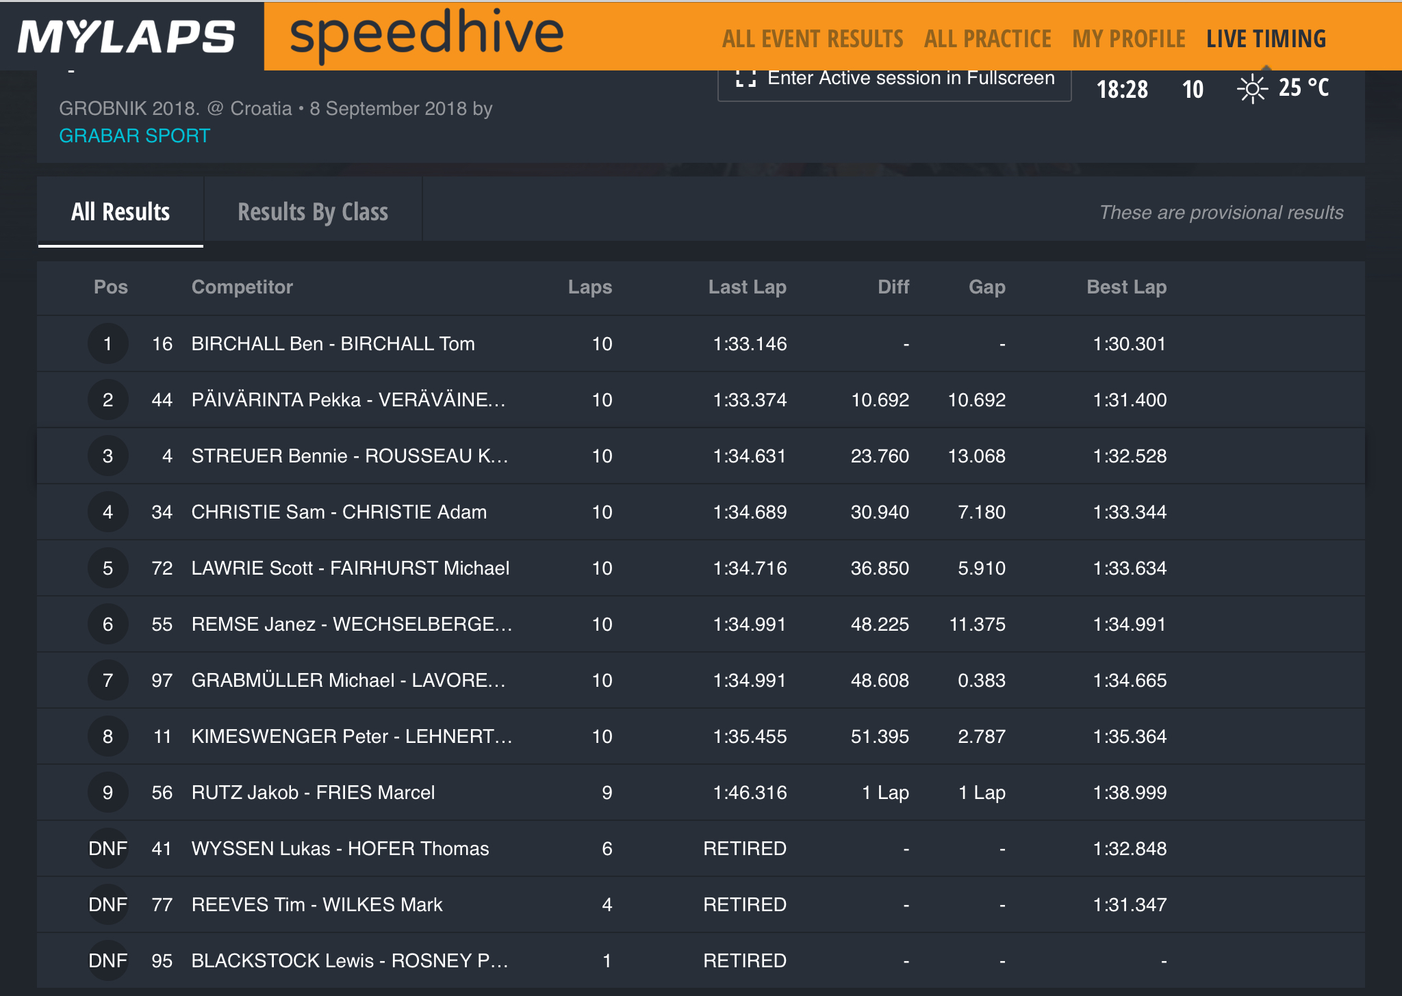
Task: Select BIRCHALL Ben - BIRCHALL Tom row
Action: click(701, 343)
